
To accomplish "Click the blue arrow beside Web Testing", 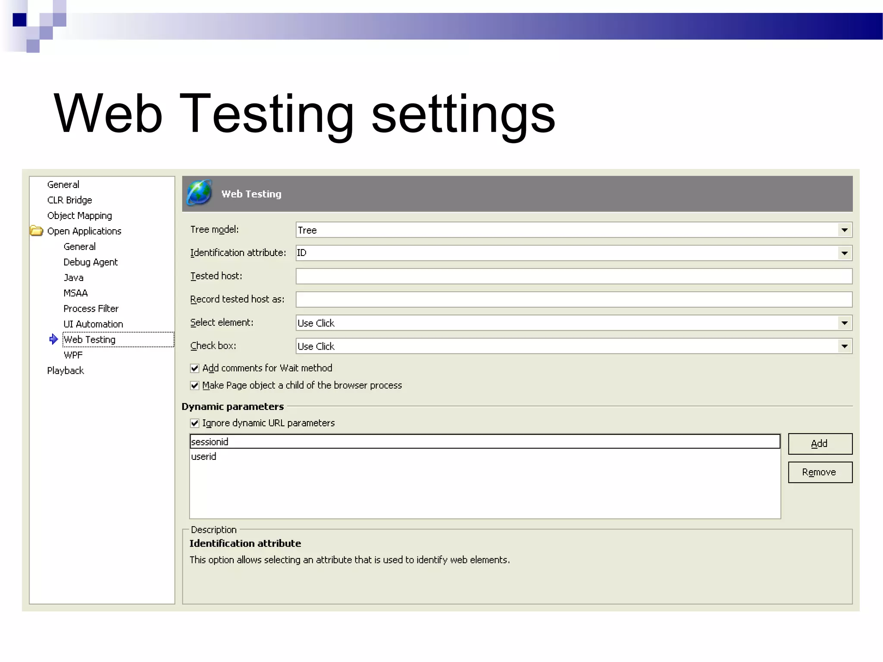I will [x=53, y=339].
